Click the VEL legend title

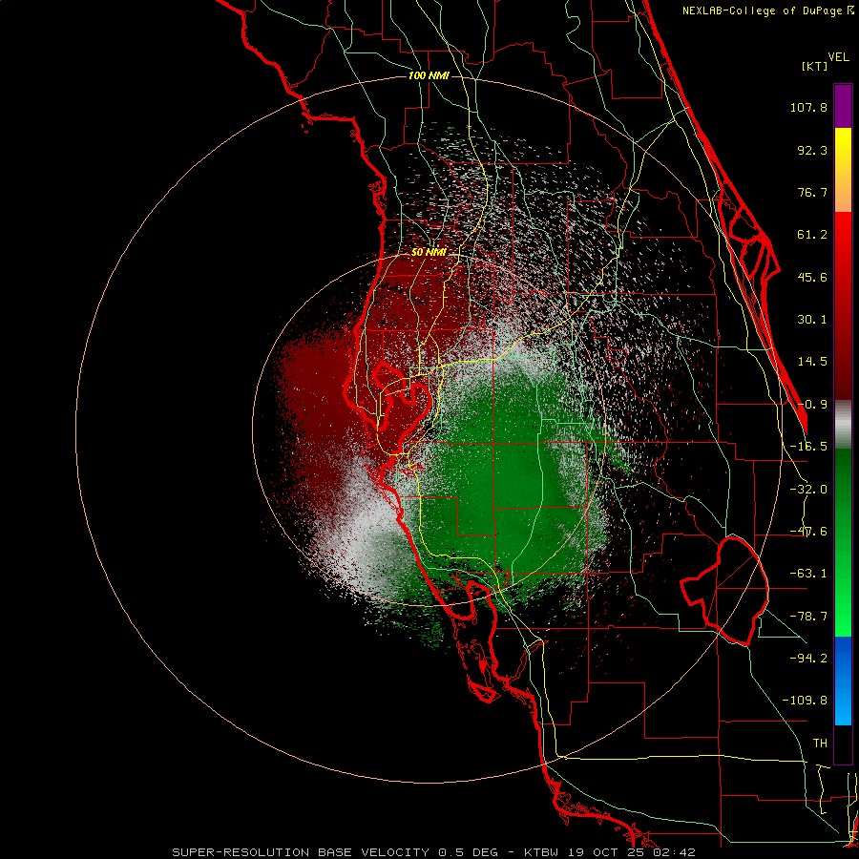point(838,57)
